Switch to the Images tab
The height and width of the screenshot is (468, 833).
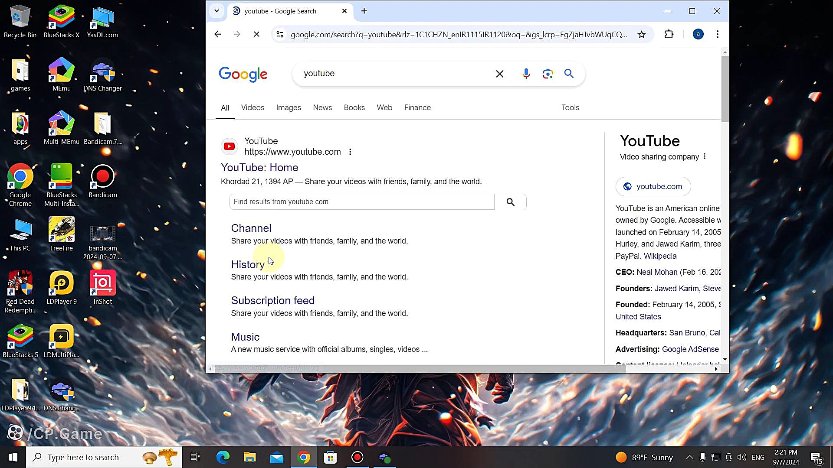289,107
